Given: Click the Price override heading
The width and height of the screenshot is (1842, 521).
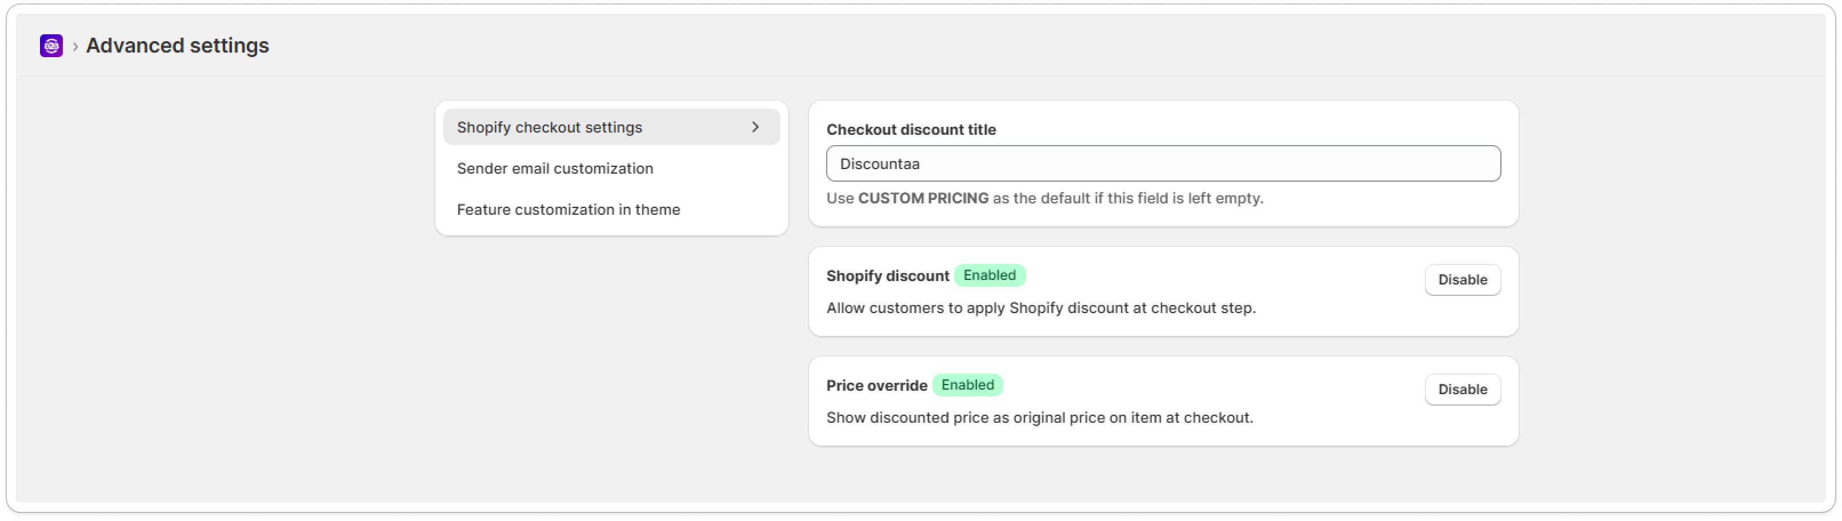Looking at the screenshot, I should (876, 386).
